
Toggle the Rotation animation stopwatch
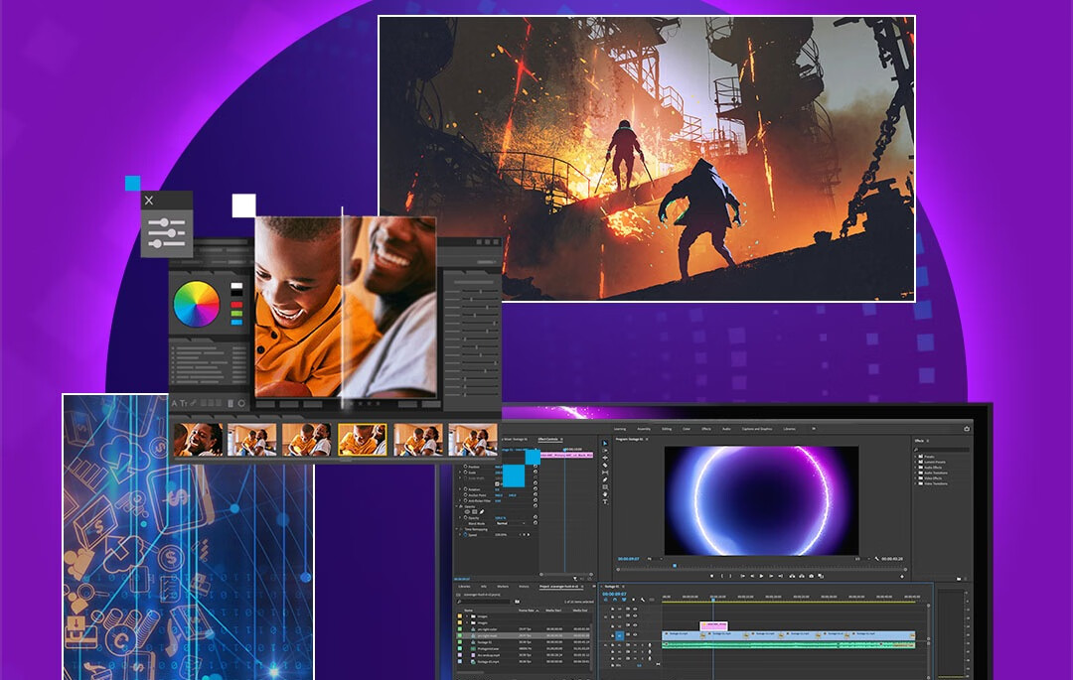pos(465,489)
